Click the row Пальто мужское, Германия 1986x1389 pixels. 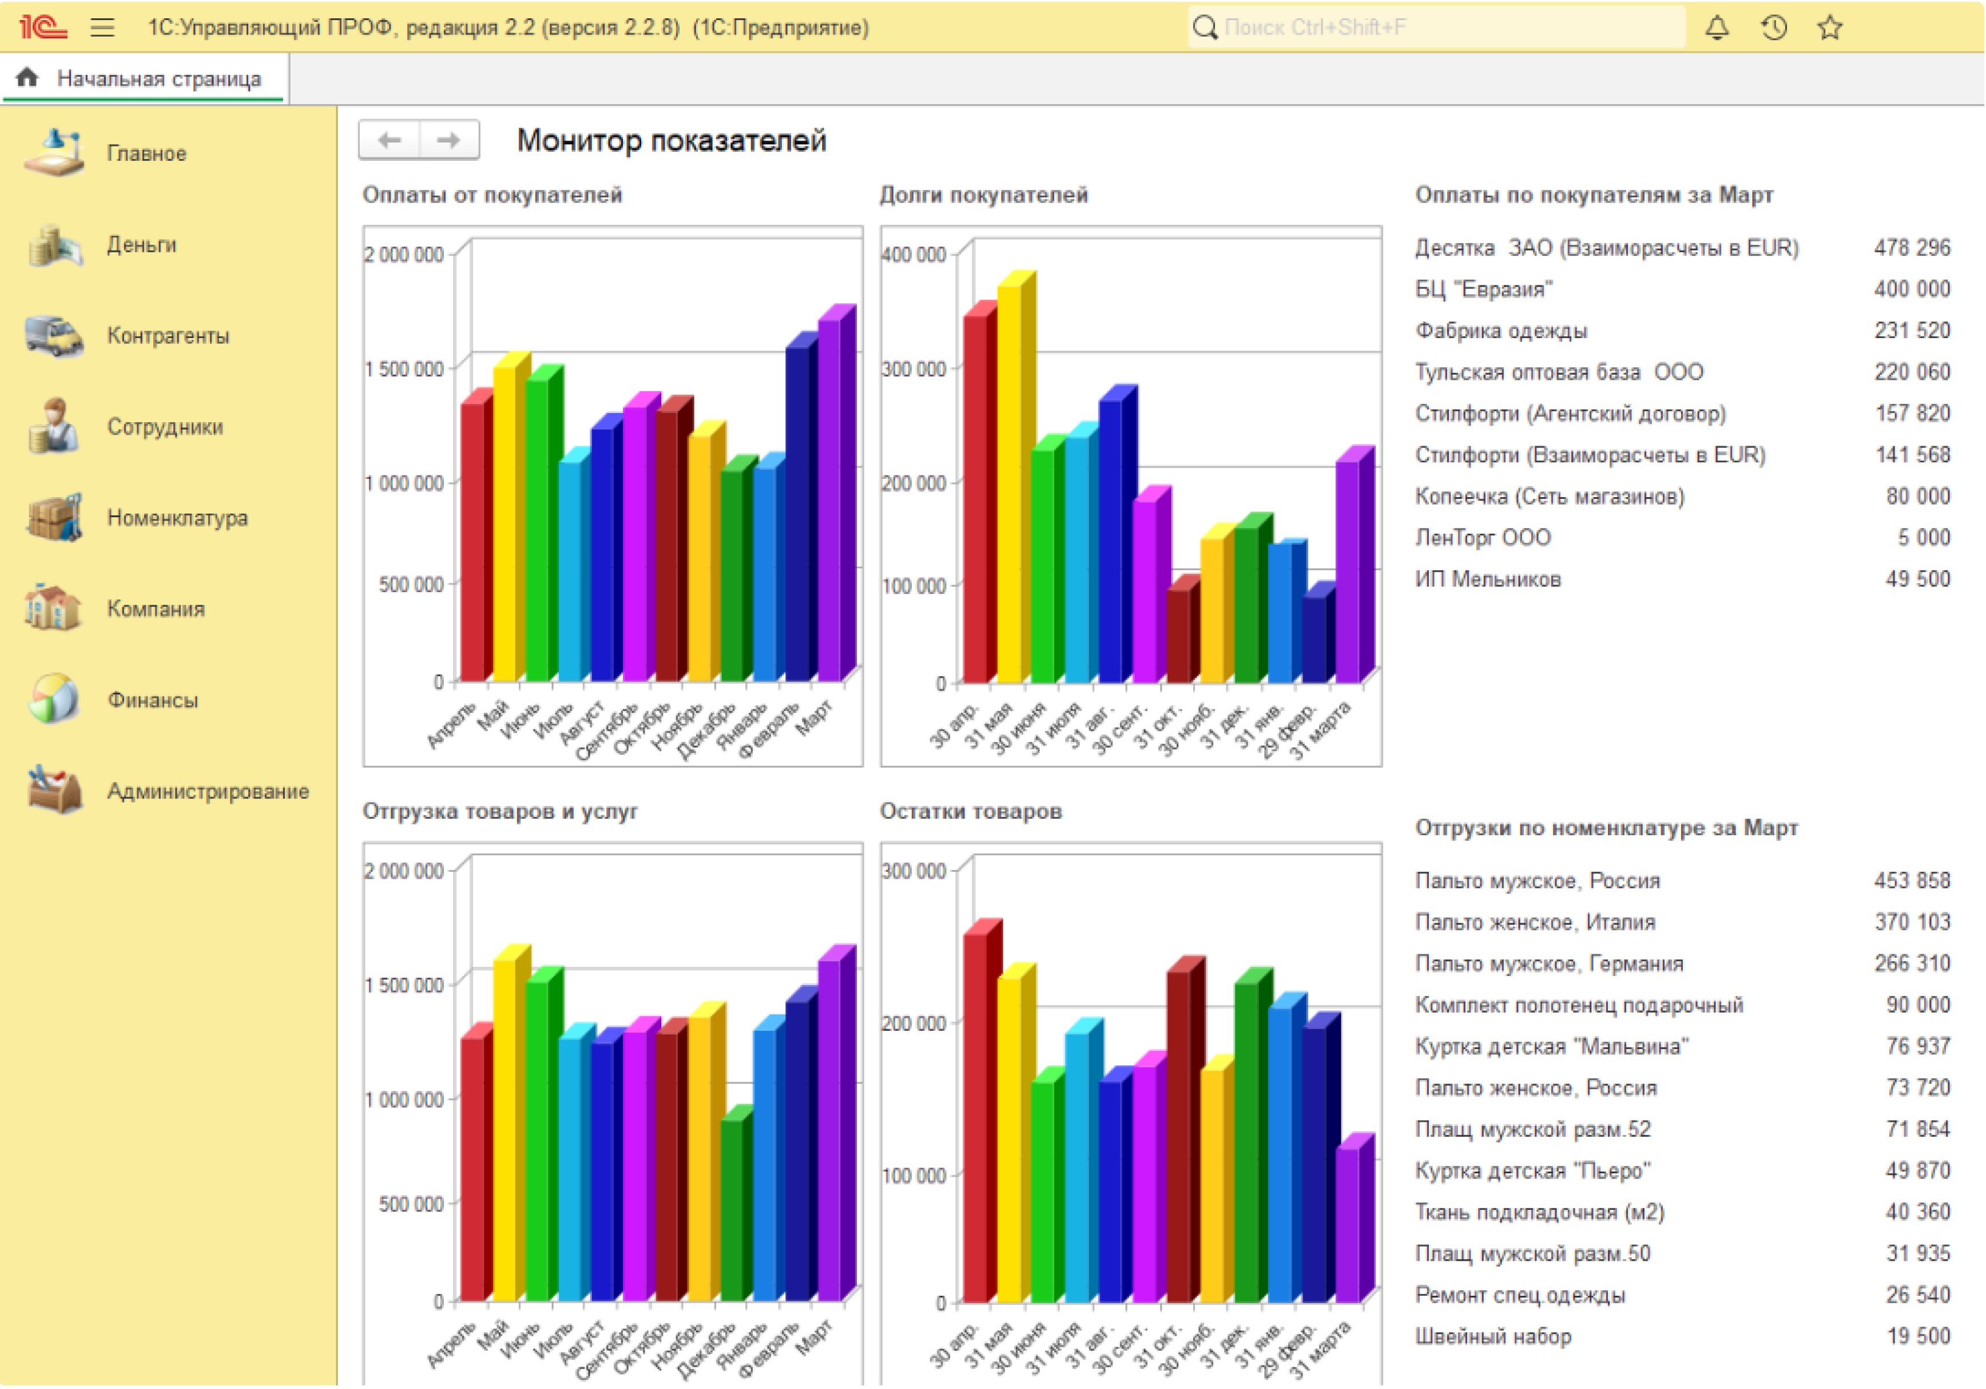coord(1682,963)
